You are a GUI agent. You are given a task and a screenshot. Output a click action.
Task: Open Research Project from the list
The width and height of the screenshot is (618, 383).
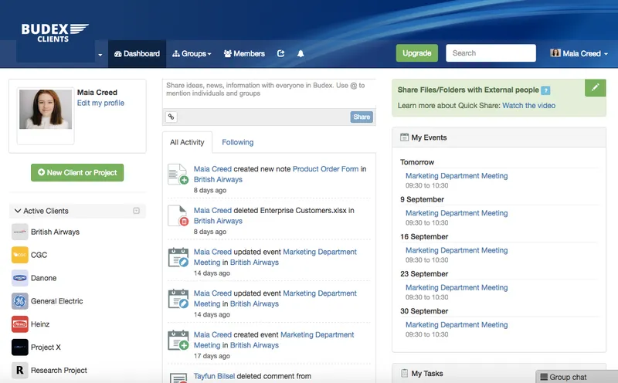coord(59,370)
